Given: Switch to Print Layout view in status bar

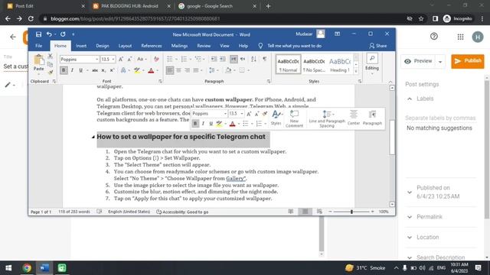Looking at the screenshot, I should [305, 212].
